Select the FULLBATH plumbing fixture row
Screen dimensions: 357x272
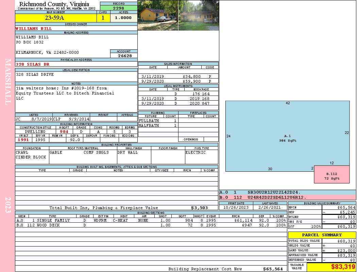(158, 121)
